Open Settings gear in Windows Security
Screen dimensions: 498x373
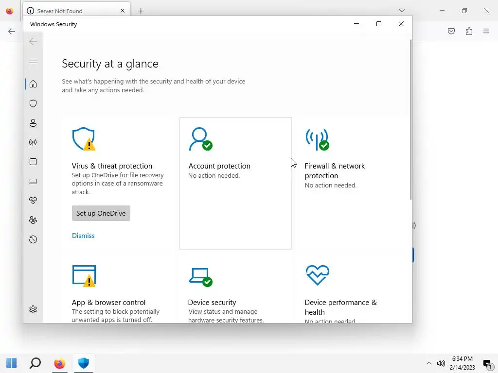pos(33,309)
